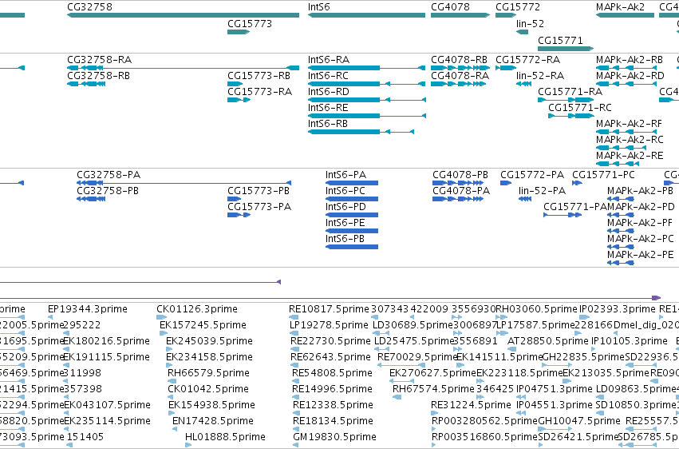Viewport: 679px width, 449px height.
Task: Select protein CG4078-PB
Action: 458,183
